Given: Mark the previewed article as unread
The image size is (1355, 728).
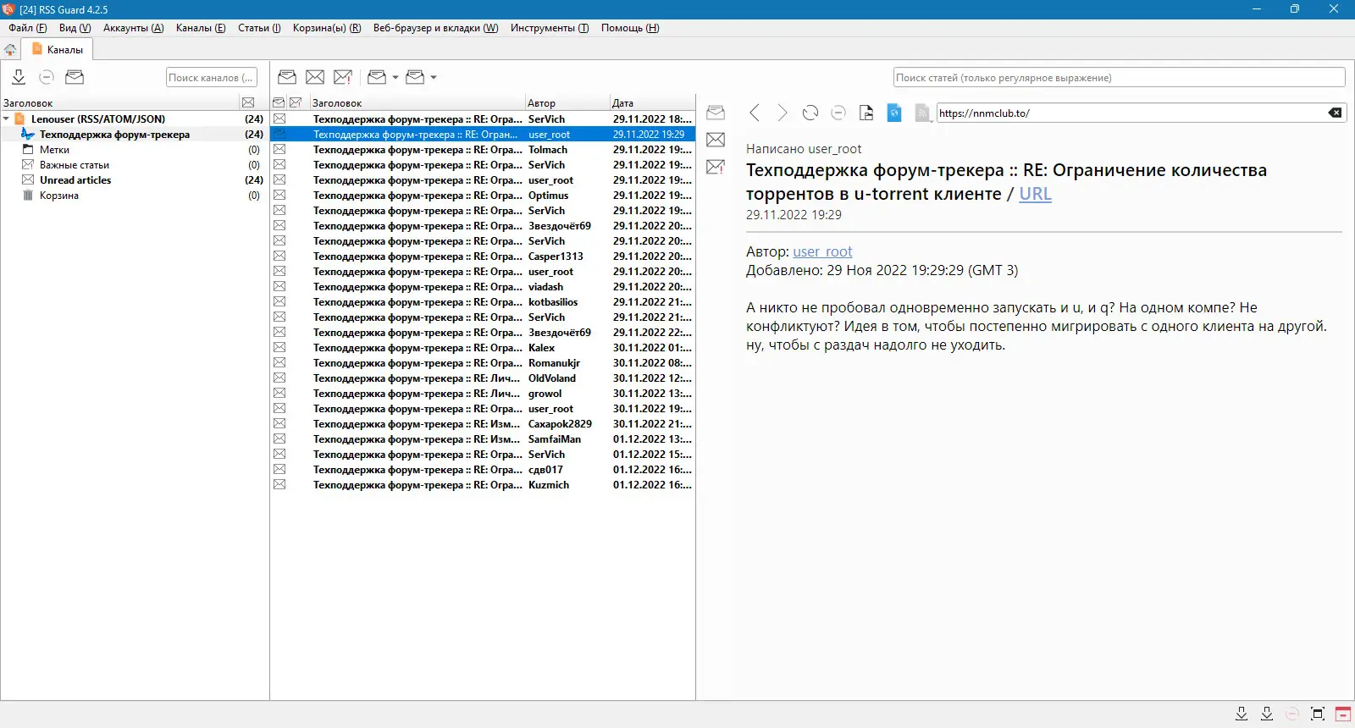Looking at the screenshot, I should coord(716,140).
